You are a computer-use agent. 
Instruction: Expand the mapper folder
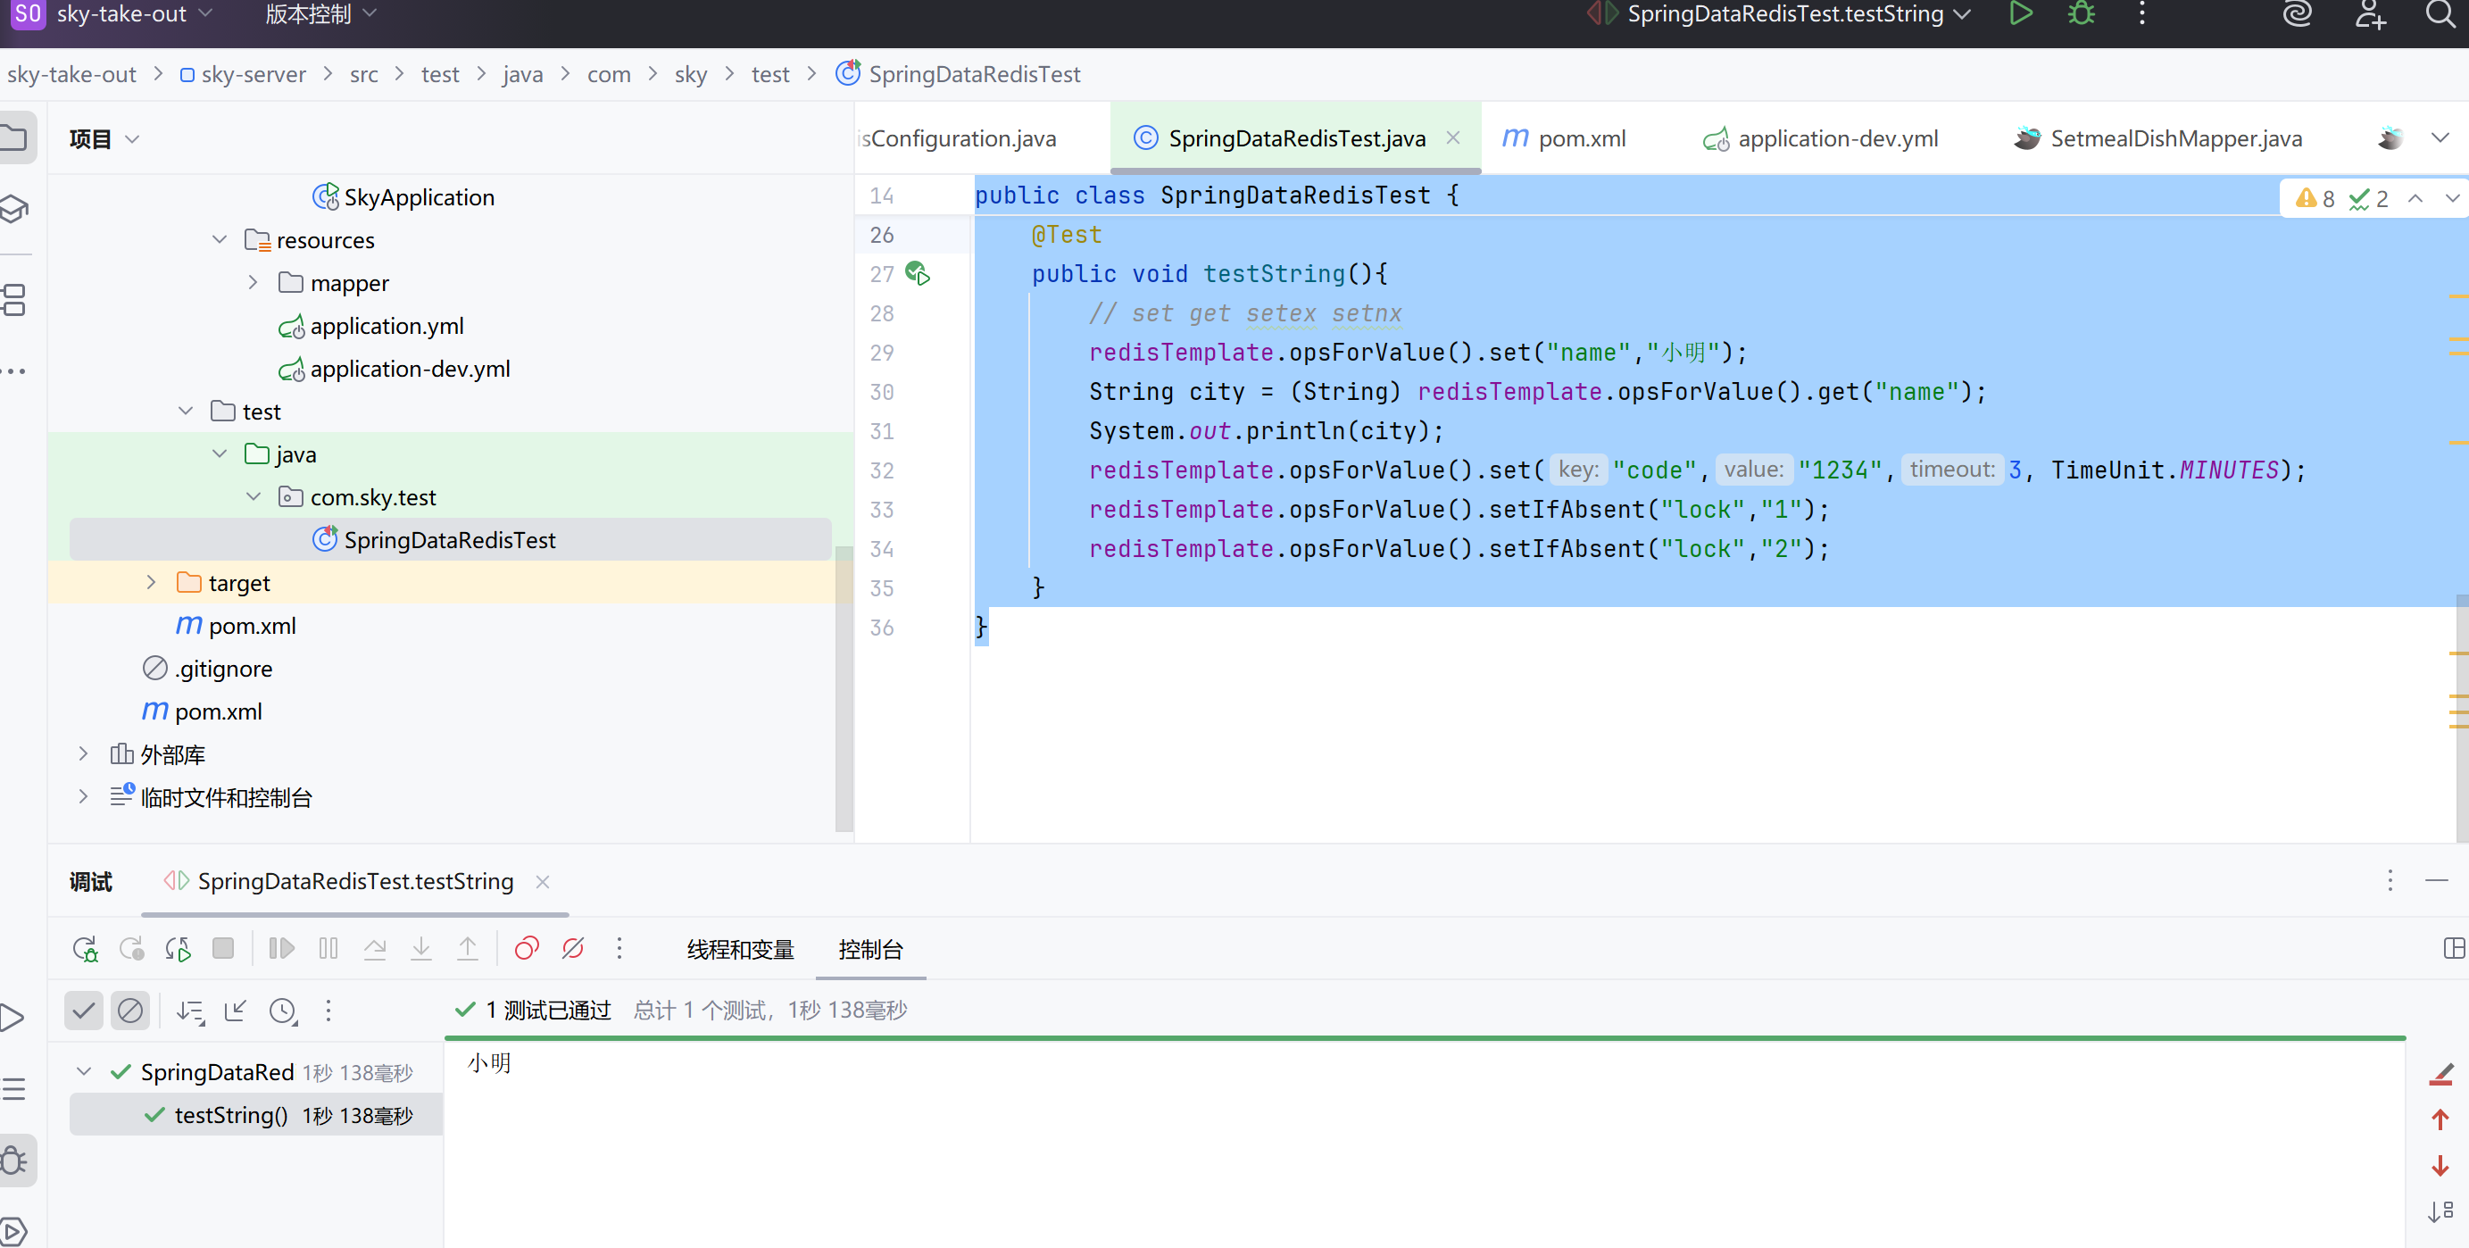click(253, 283)
